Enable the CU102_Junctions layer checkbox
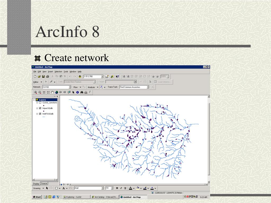The image size is (271, 203). tap(40, 103)
